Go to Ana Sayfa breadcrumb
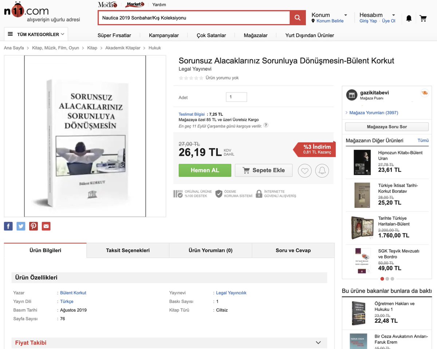437x349 pixels. click(x=14, y=48)
